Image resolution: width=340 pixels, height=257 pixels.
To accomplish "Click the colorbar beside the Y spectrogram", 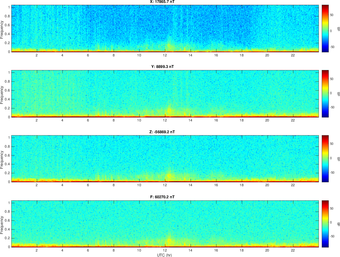I will point(325,94).
